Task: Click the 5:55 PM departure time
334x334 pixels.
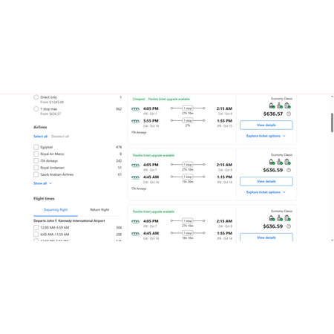Action: coord(151,121)
